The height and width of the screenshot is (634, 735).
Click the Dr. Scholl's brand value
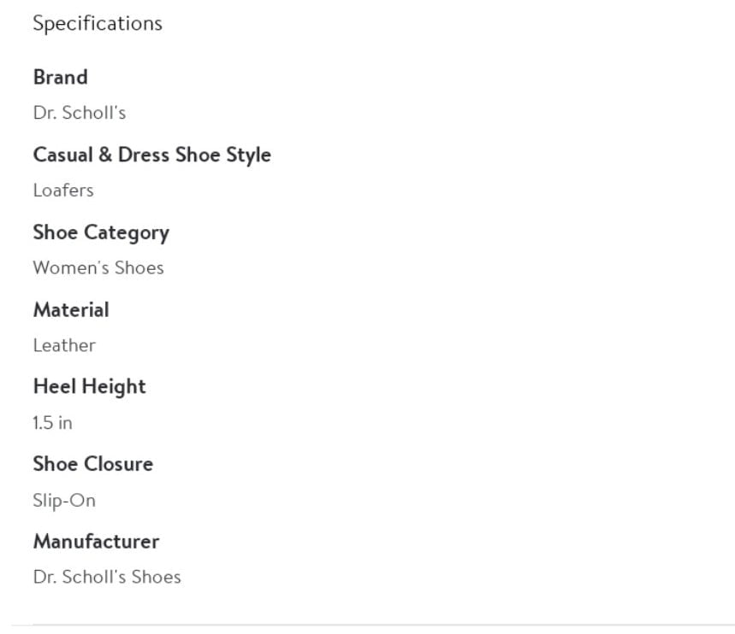tap(80, 113)
